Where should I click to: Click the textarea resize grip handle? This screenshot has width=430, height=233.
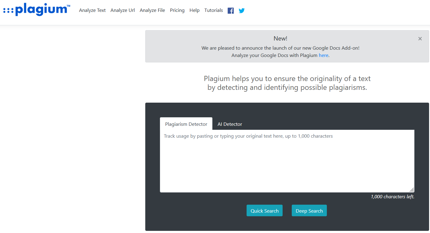(412, 190)
